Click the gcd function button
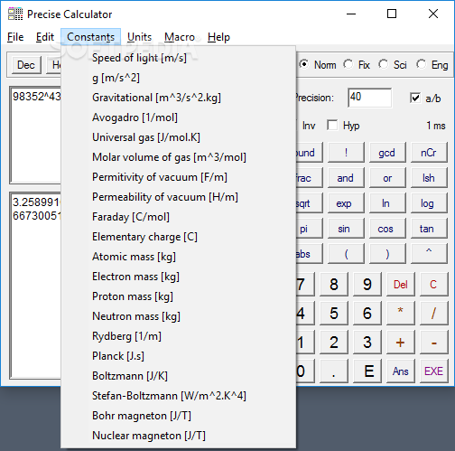Image resolution: width=455 pixels, height=451 pixels. 387,153
